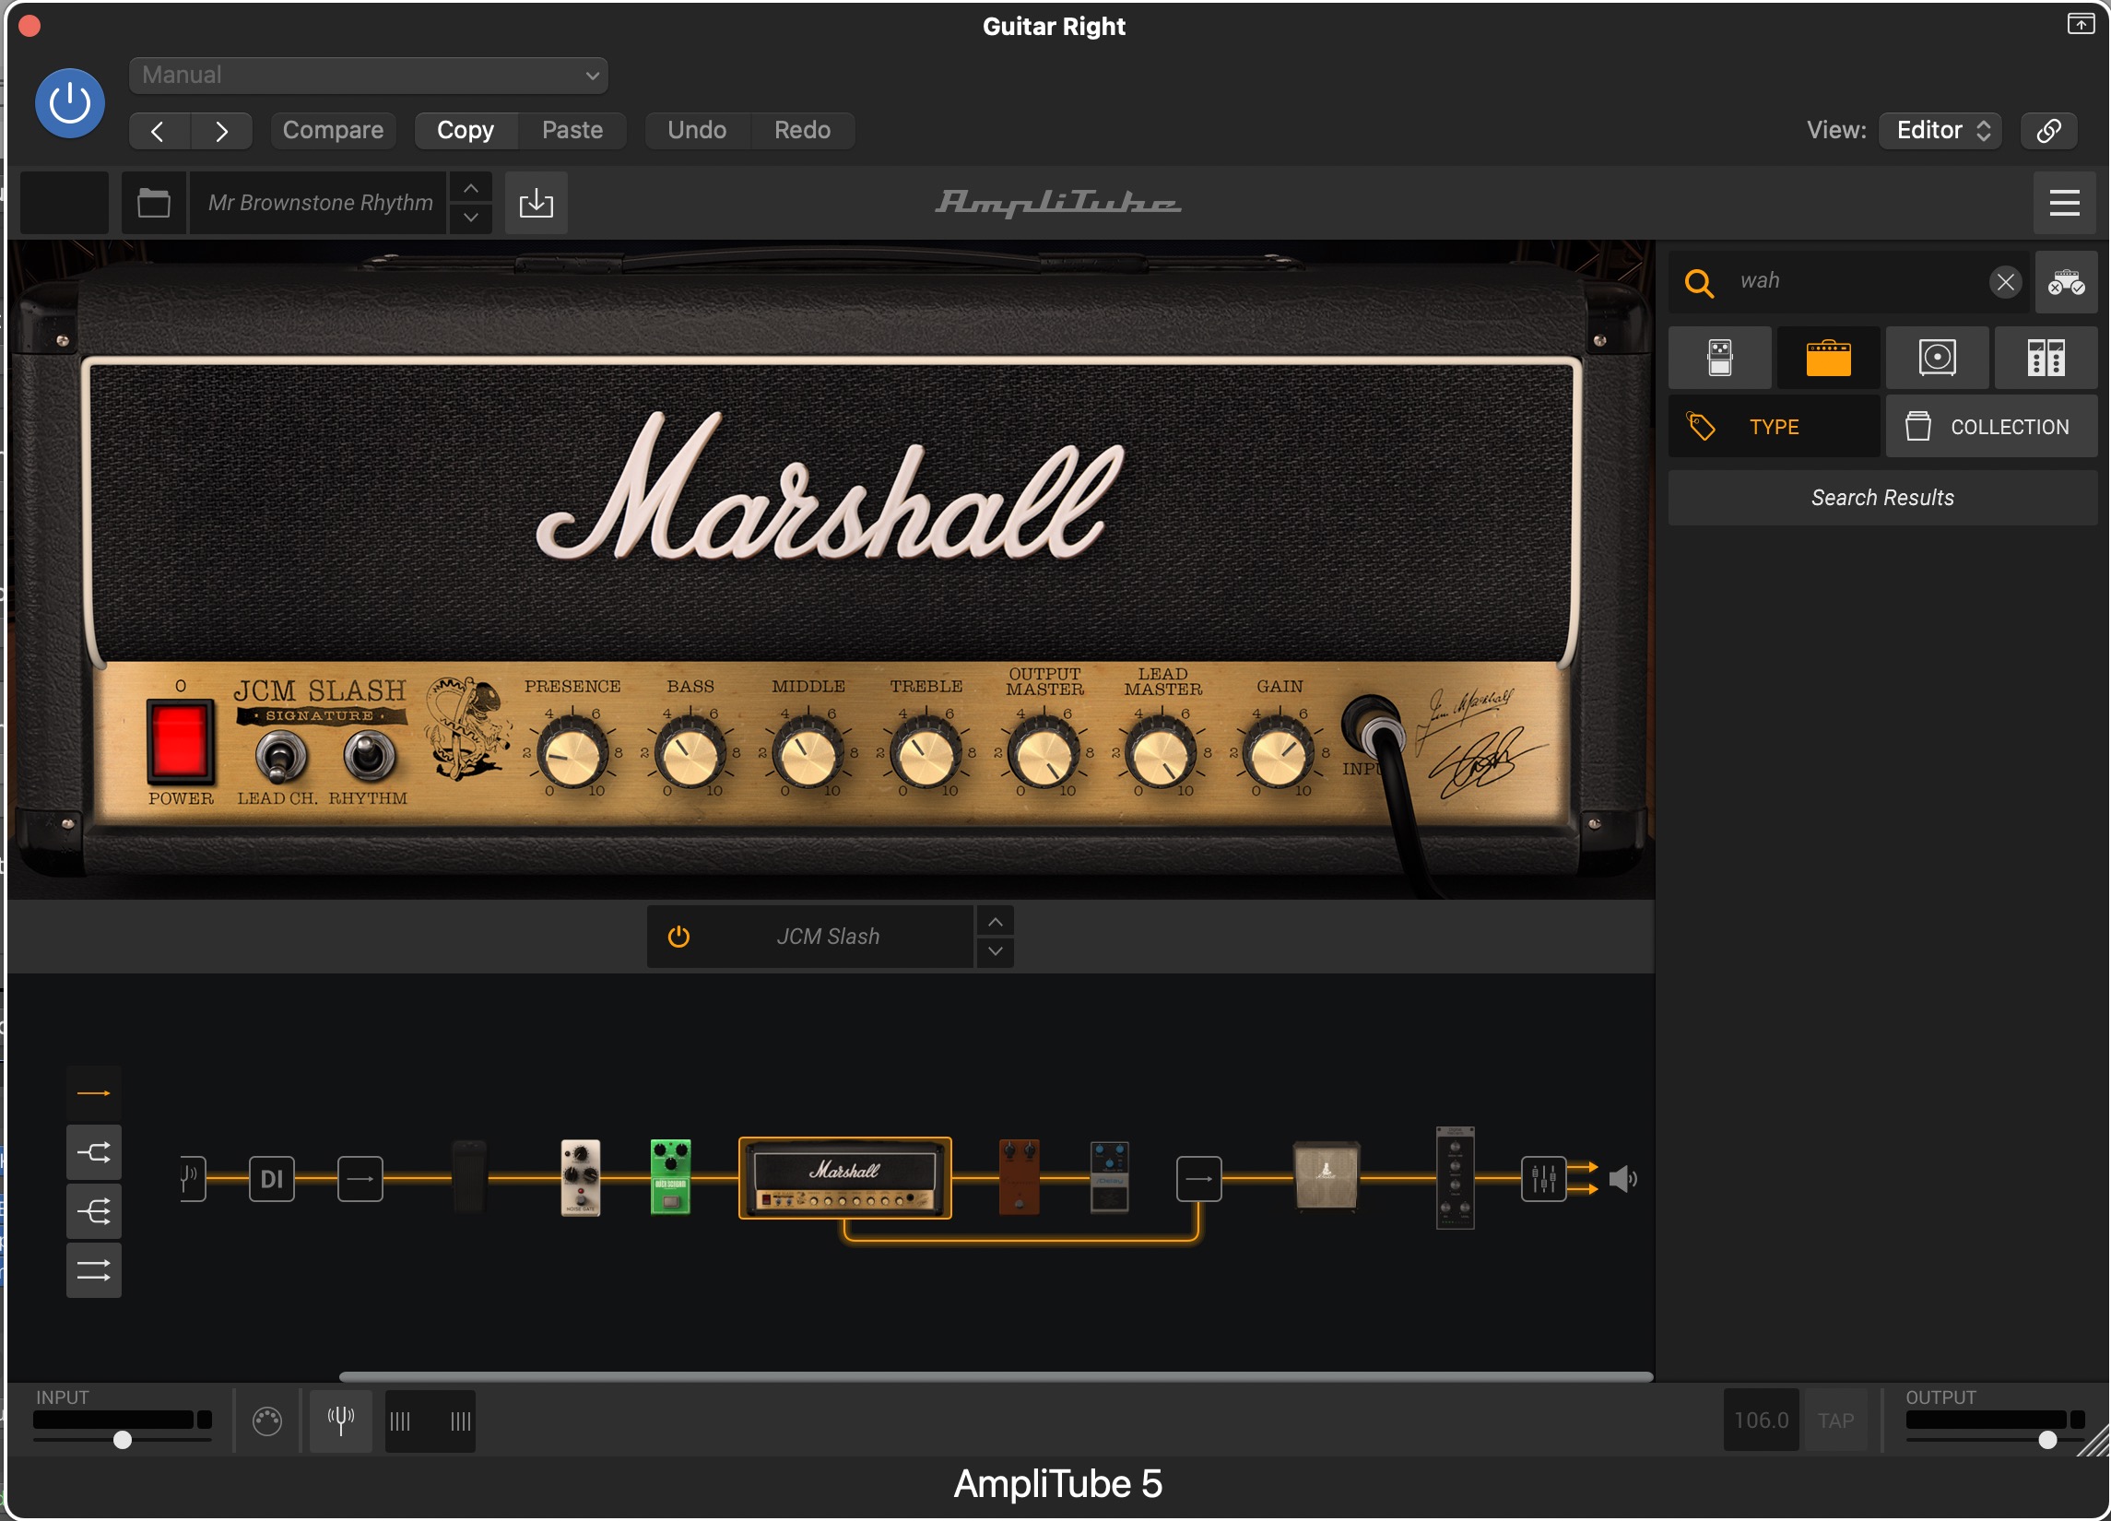Flip the RHYTHM toggle switch
Image resolution: width=2111 pixels, height=1521 pixels.
click(x=370, y=756)
